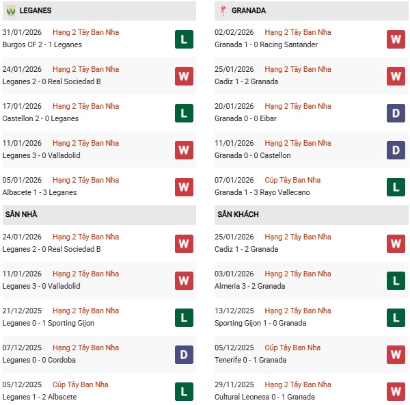410x405 pixels.
Task: Open the Castellon 2 - 0 Leganes match
Action: [x=40, y=118]
